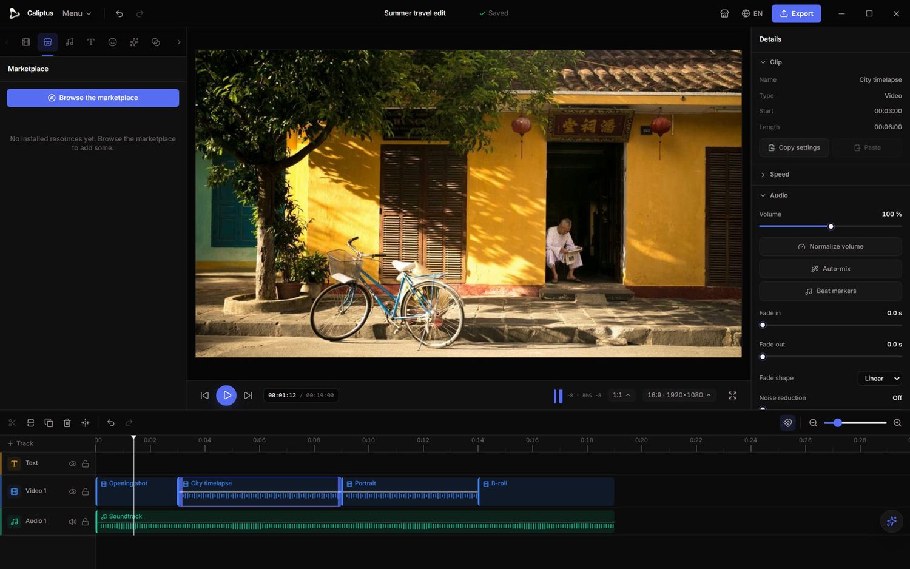This screenshot has height=569, width=910.
Task: Open the Media tab film icon
Action: point(26,42)
